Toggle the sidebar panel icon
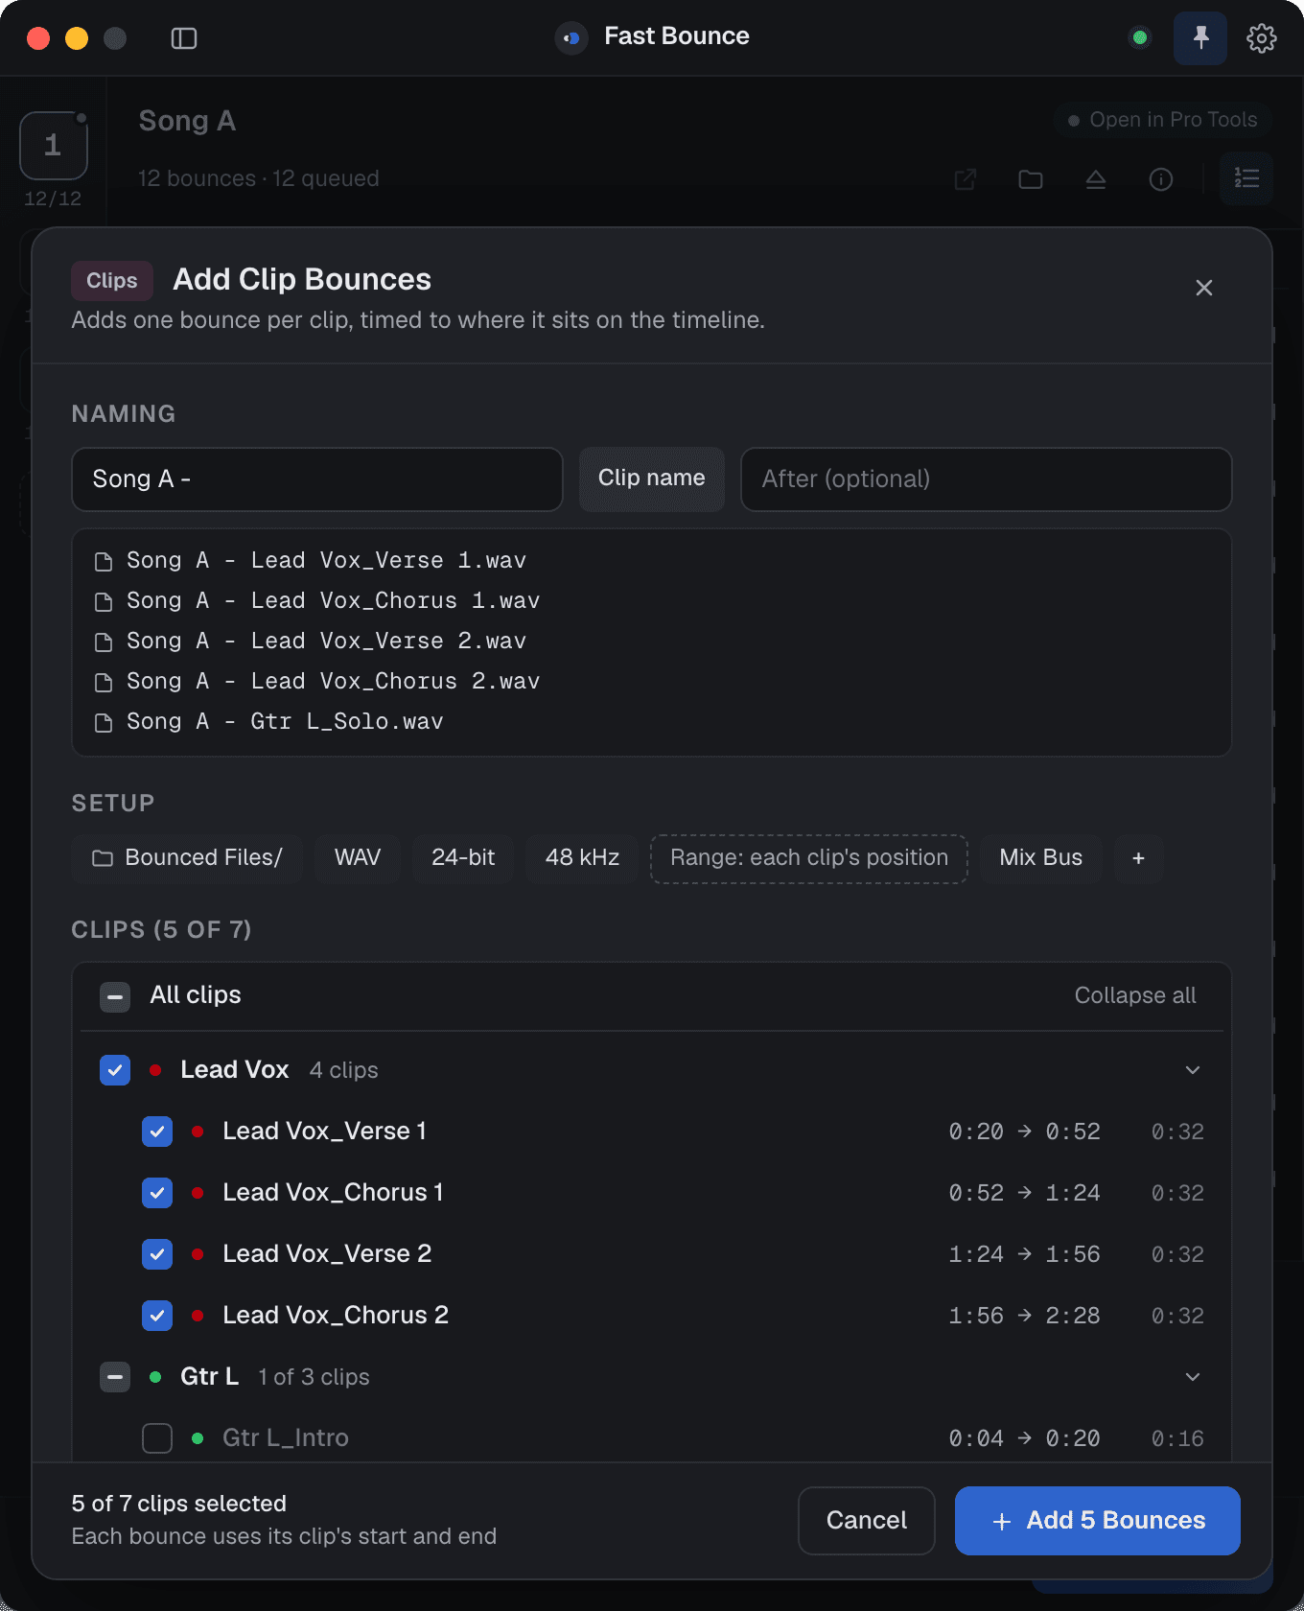 (184, 38)
